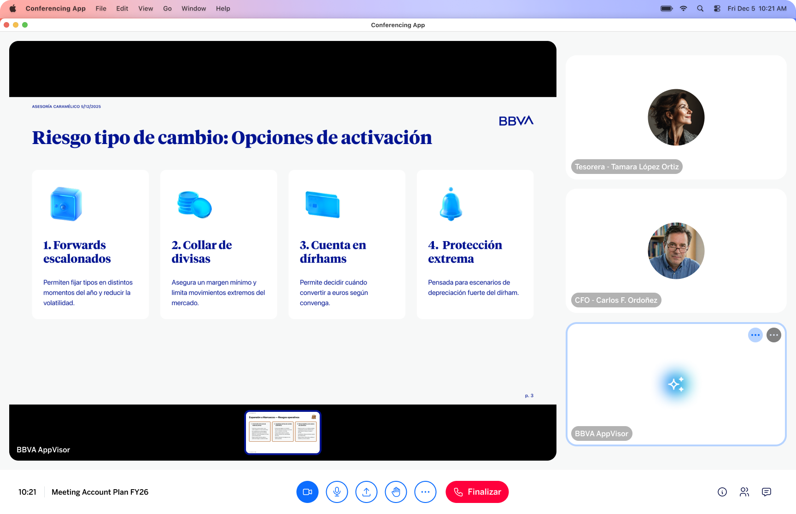Click the BBVA AppVisor presenter label
The width and height of the screenshot is (796, 514).
pyautogui.click(x=43, y=450)
